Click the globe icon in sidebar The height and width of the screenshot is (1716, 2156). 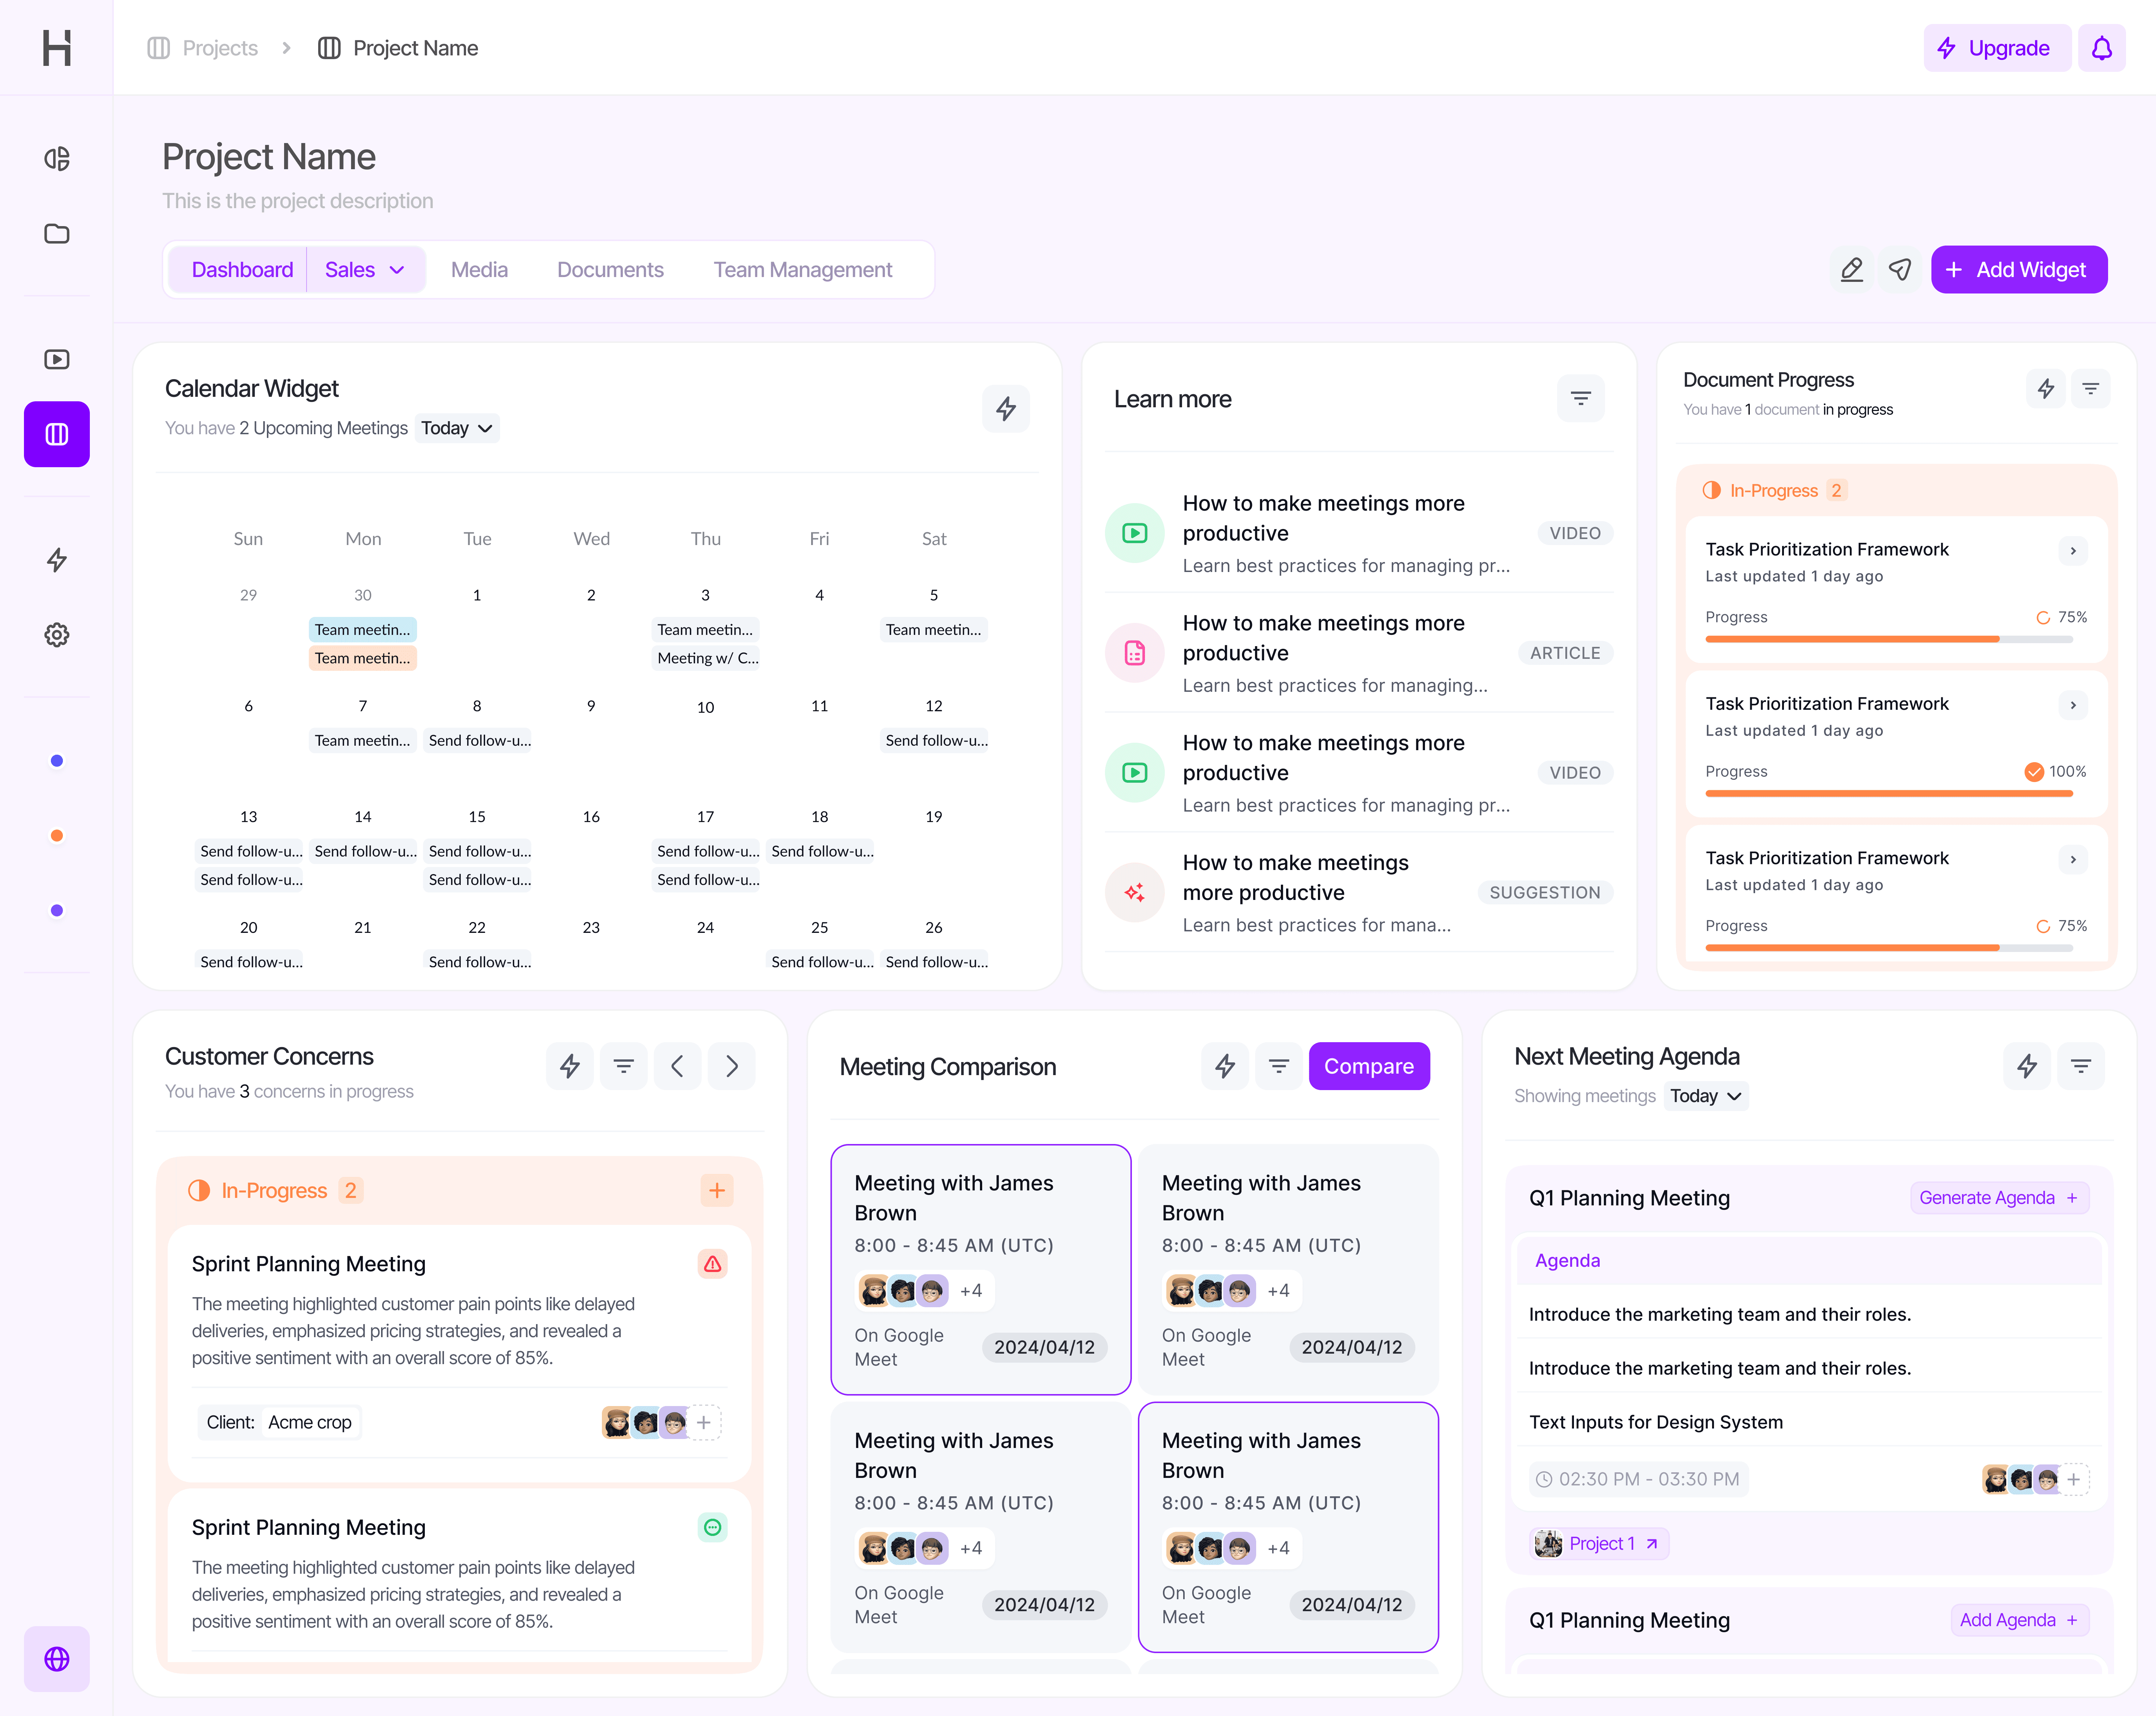(57, 1659)
